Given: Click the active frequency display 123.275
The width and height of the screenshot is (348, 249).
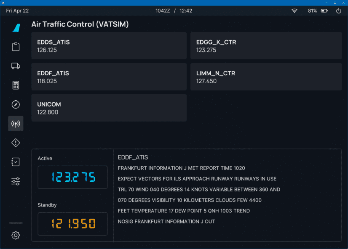Looking at the screenshot, I should point(72,177).
